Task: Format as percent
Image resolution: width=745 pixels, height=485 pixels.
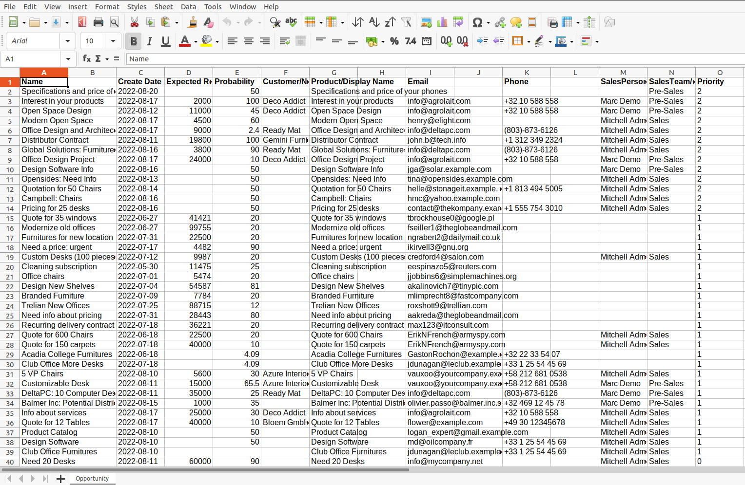Action: [x=394, y=41]
